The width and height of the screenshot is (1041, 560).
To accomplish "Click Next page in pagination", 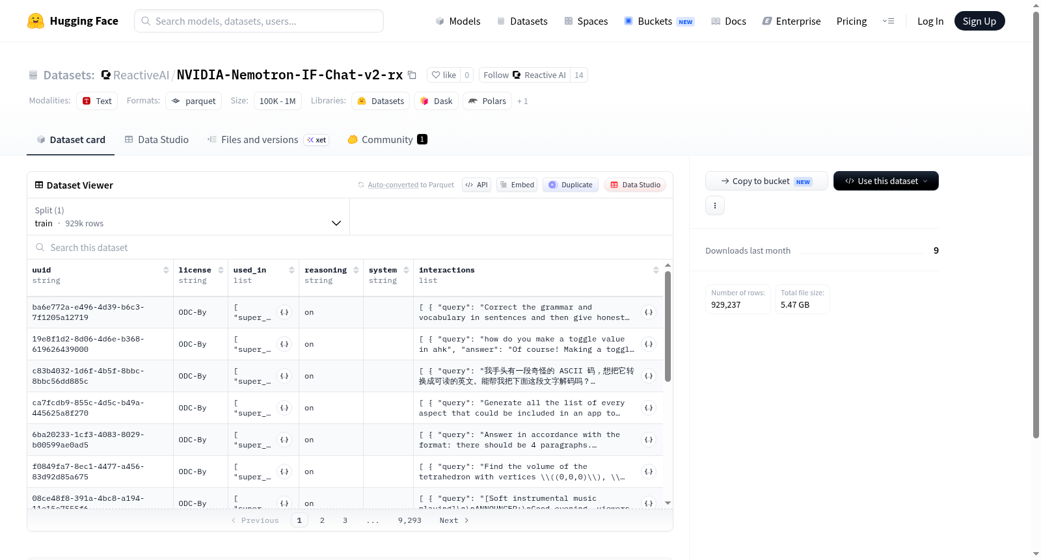I will (453, 520).
